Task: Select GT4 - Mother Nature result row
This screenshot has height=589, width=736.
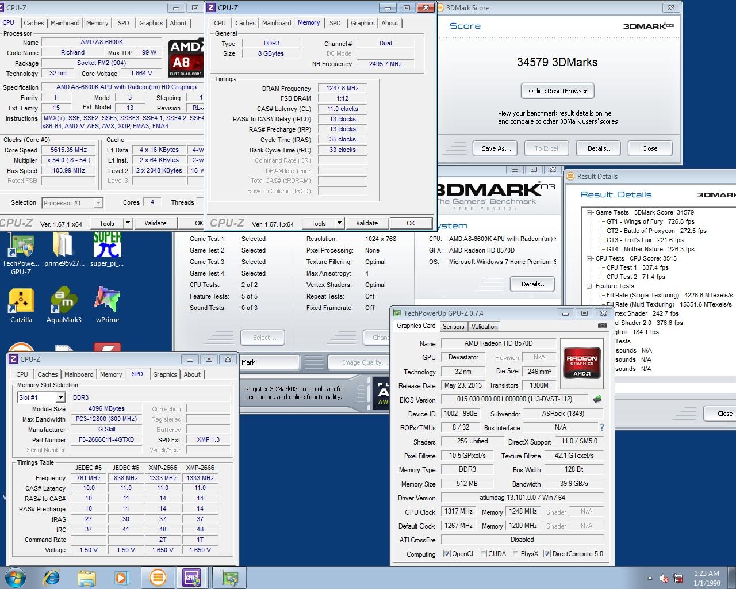Action: tap(650, 249)
